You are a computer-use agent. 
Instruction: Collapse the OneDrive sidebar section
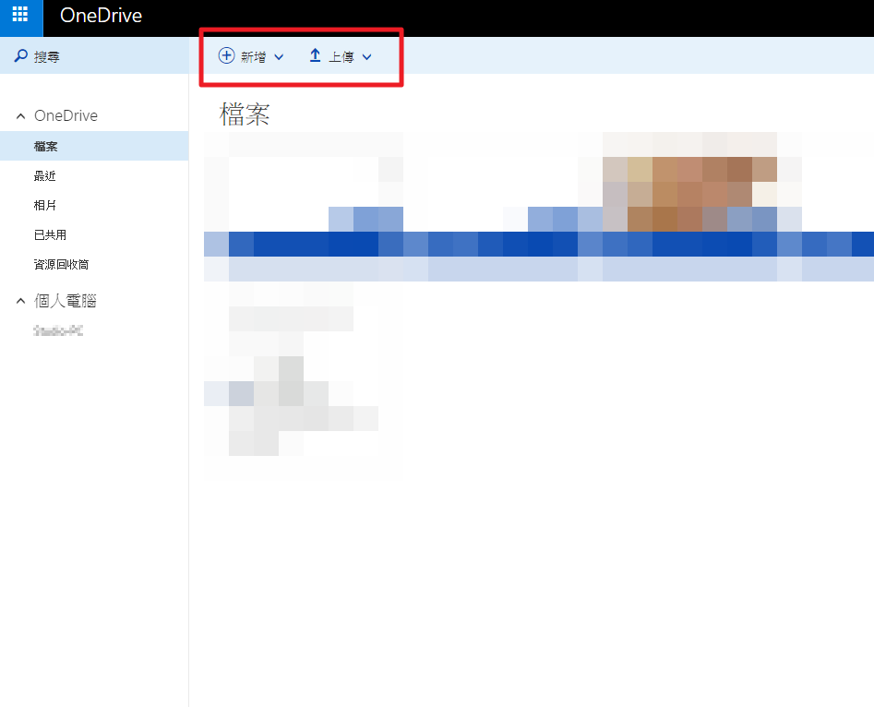20,116
